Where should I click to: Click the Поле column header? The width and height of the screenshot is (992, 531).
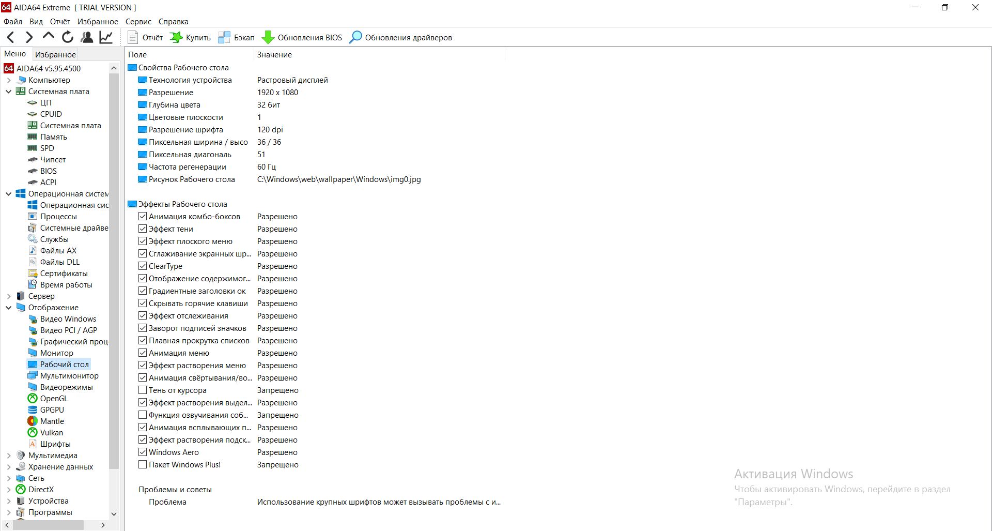(189, 54)
